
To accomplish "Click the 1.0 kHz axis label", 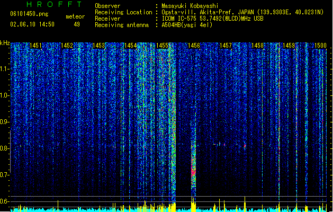I will [5, 95].
